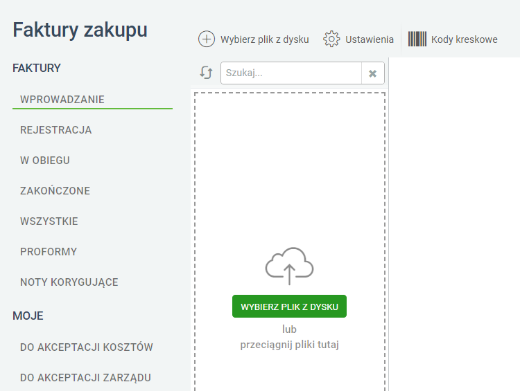Click the plus circle icon in toolbar
This screenshot has width=520, height=391.
[x=207, y=39]
